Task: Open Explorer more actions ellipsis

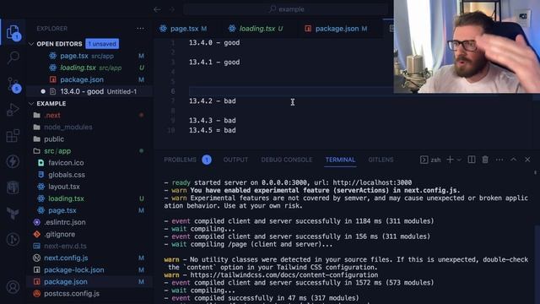Action: click(x=140, y=29)
